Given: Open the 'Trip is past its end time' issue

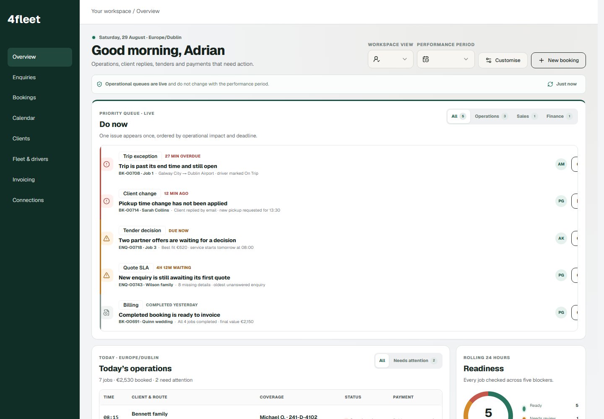Looking at the screenshot, I should point(168,166).
